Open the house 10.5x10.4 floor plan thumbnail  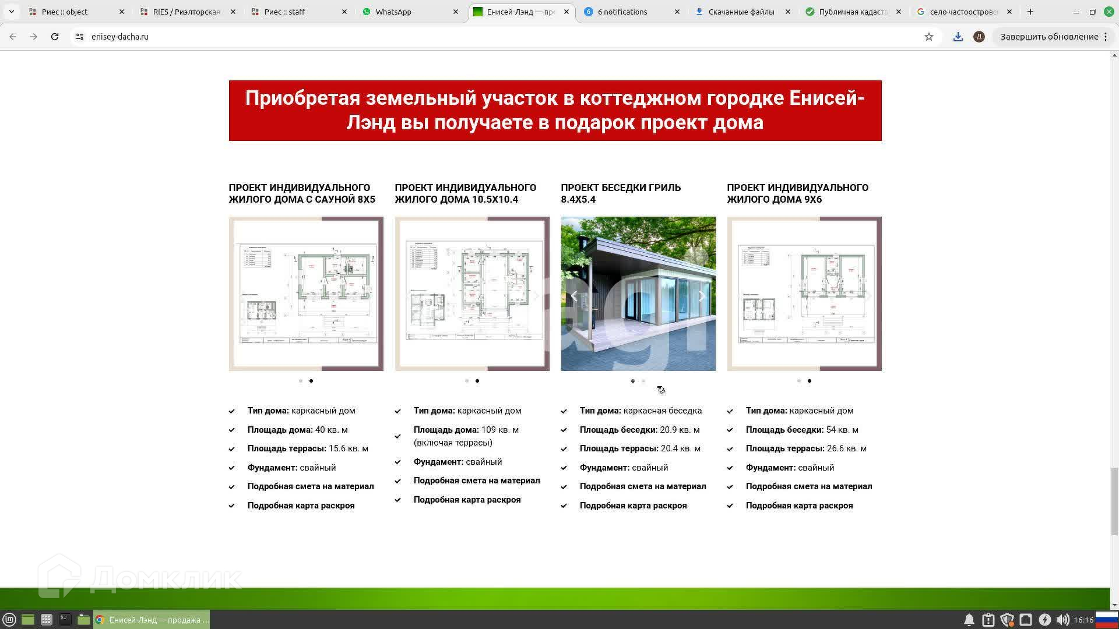point(471,294)
